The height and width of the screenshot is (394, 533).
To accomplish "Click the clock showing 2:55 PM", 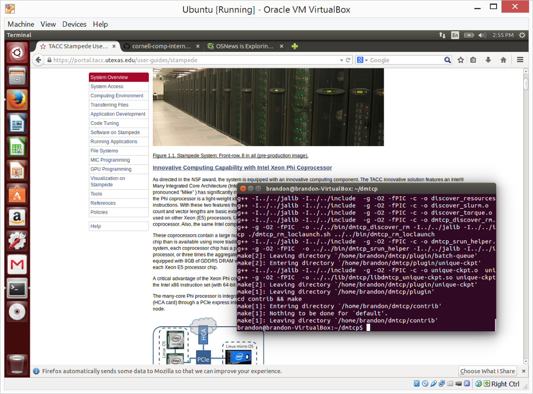I will pos(503,35).
